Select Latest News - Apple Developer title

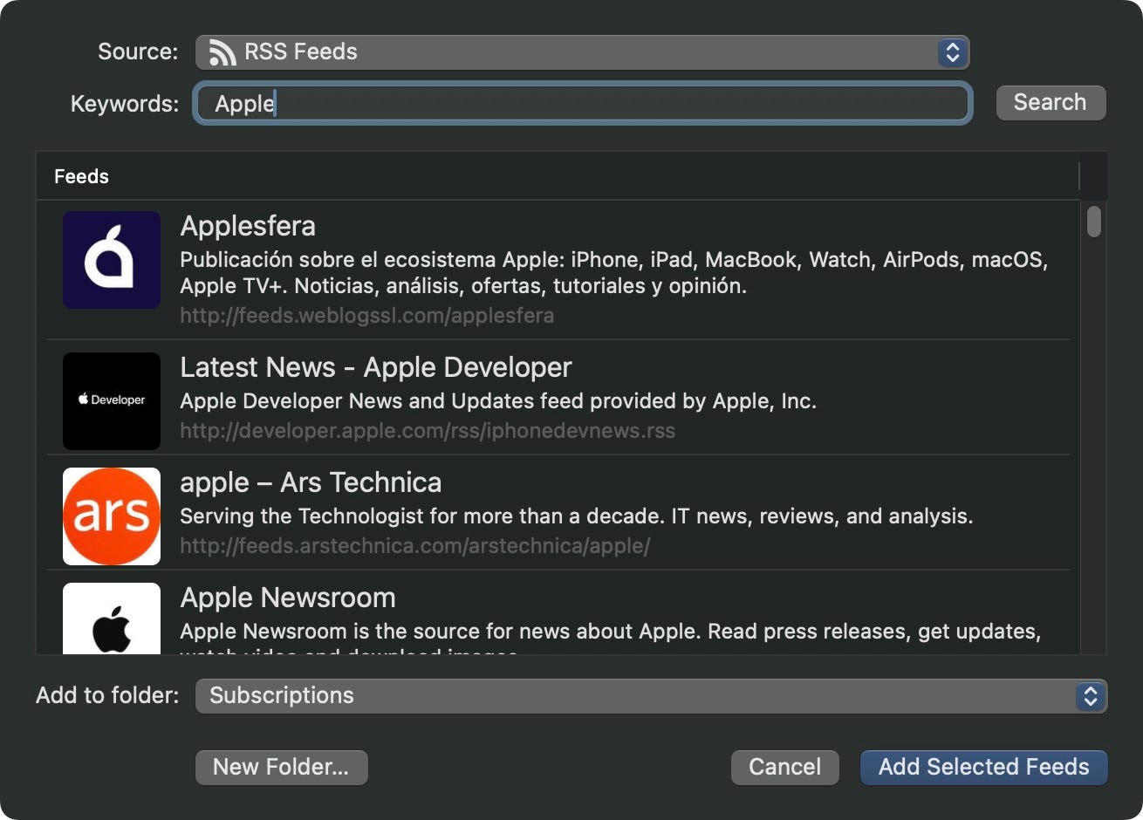(376, 367)
